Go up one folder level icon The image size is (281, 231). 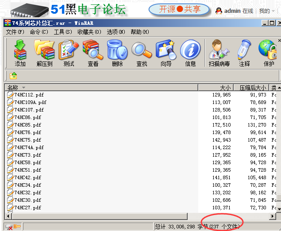(x=13, y=76)
